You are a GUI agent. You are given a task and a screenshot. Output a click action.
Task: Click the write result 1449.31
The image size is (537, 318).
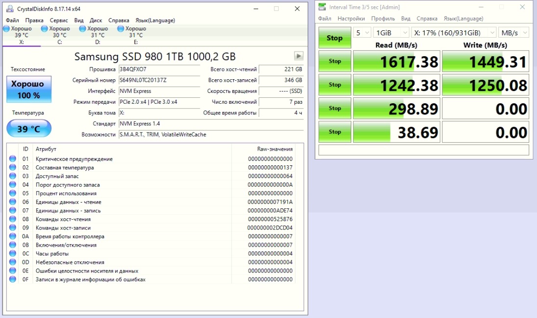486,62
